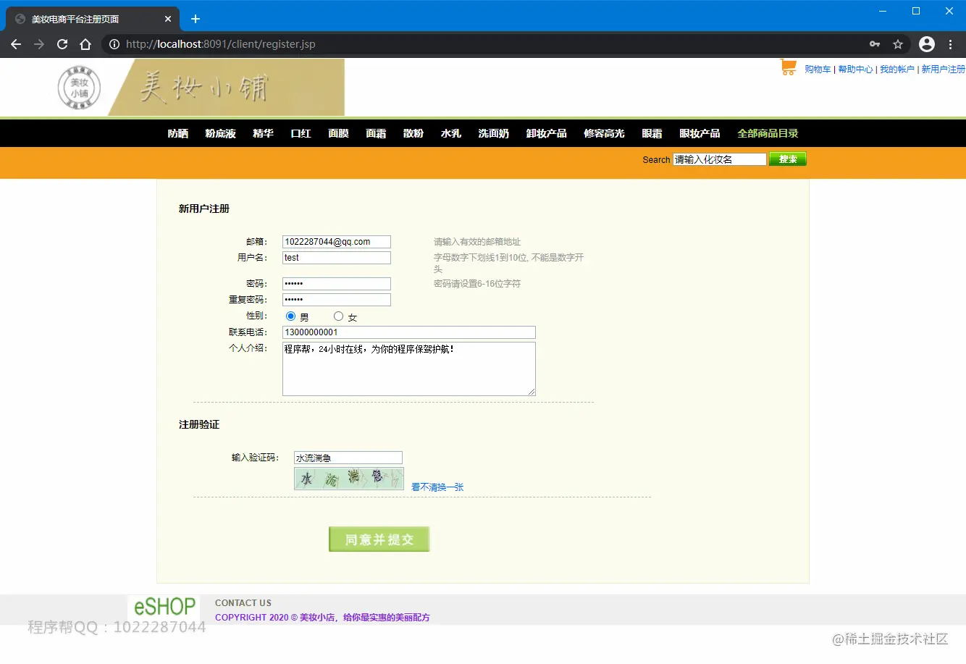This screenshot has height=664, width=966.
Task: Open the 粉底液 category
Action: (221, 133)
